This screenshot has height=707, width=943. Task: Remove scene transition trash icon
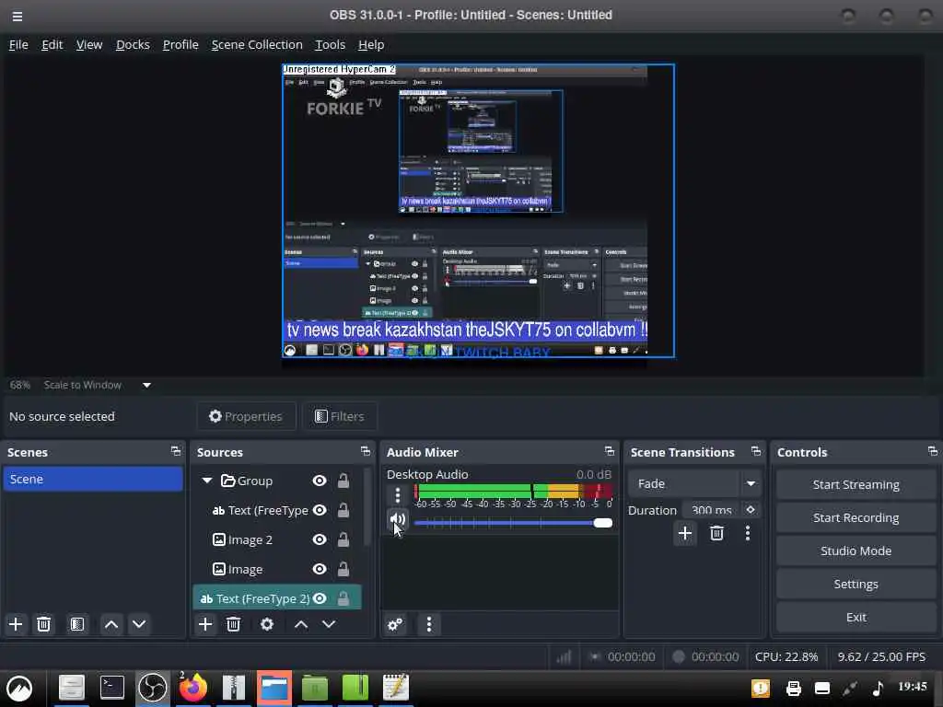click(716, 533)
